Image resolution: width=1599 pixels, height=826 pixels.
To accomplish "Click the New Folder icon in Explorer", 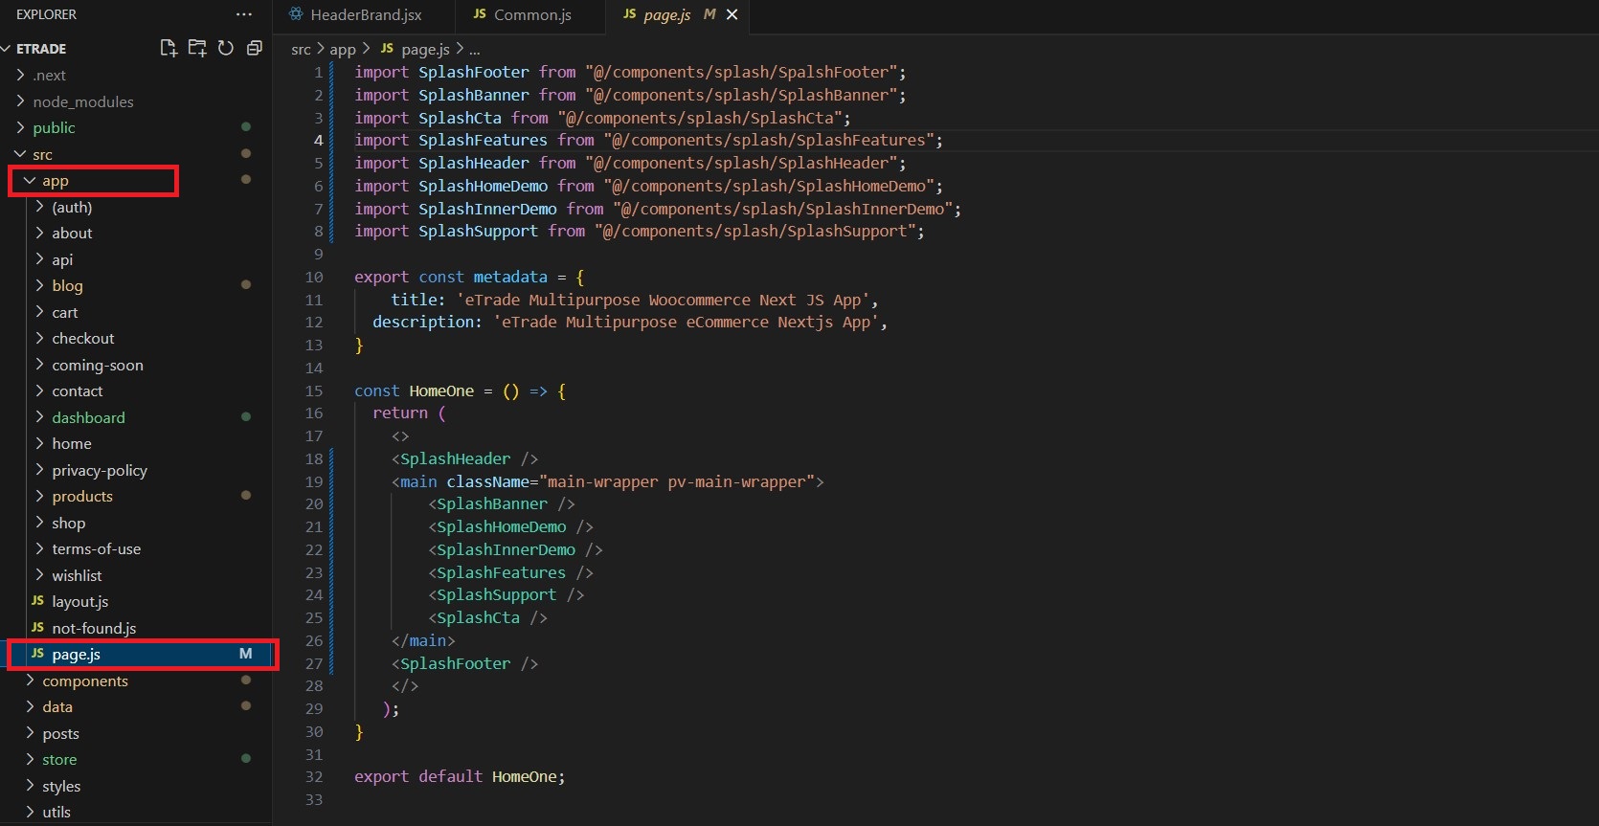I will pos(197,48).
